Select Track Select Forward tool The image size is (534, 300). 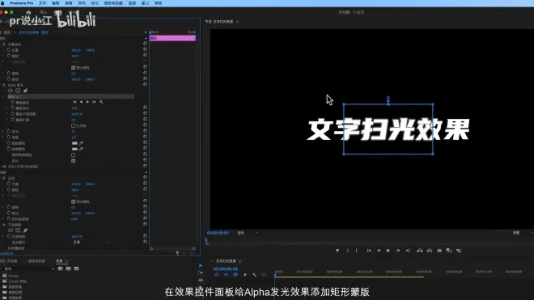pyautogui.click(x=201, y=273)
